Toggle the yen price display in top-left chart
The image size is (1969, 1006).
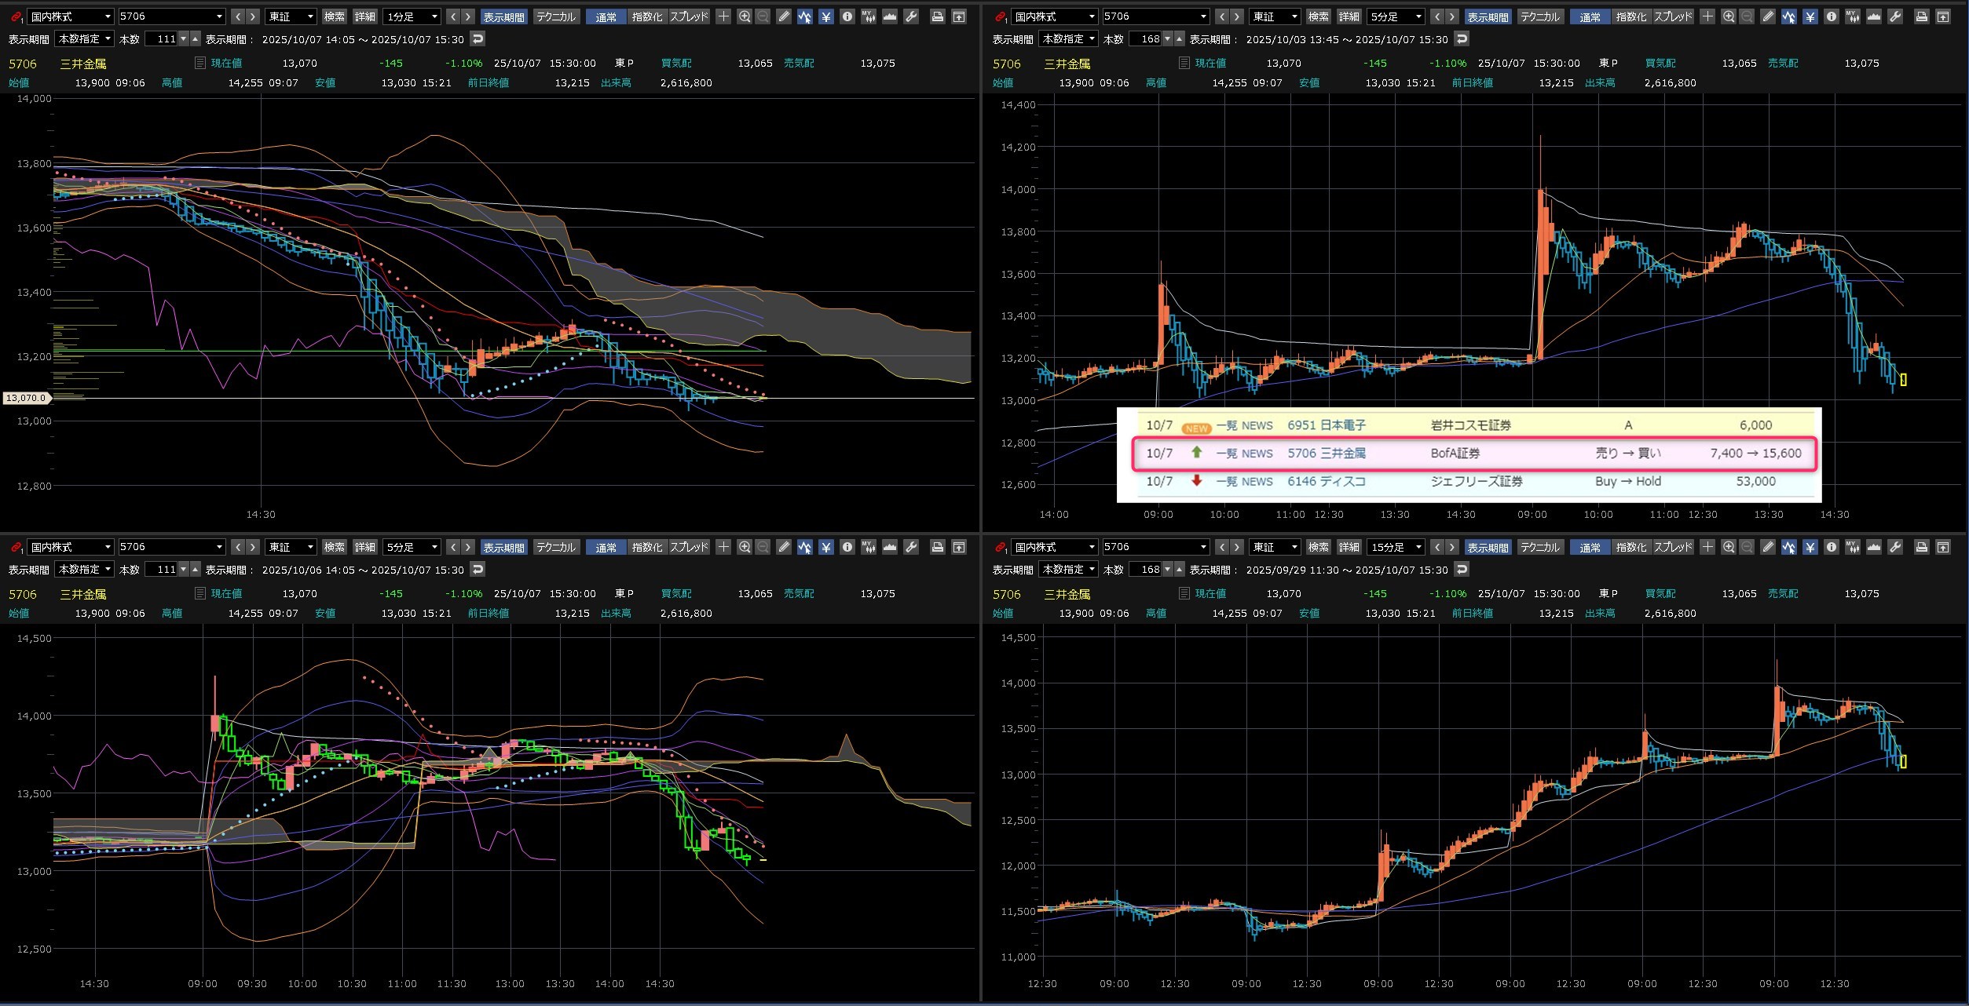825,16
